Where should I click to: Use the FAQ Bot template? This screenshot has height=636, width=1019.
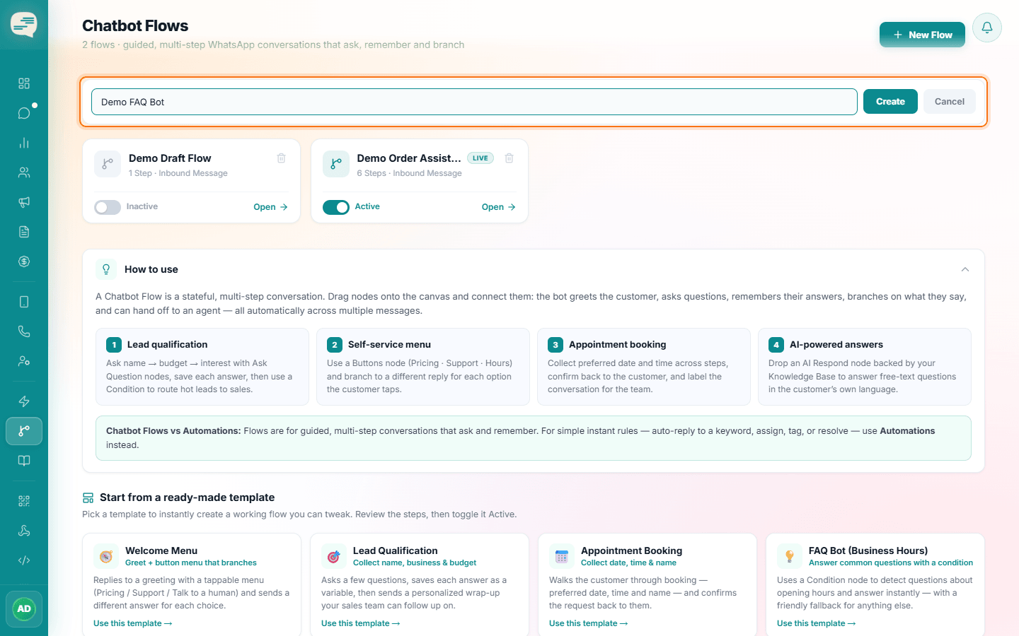(816, 623)
